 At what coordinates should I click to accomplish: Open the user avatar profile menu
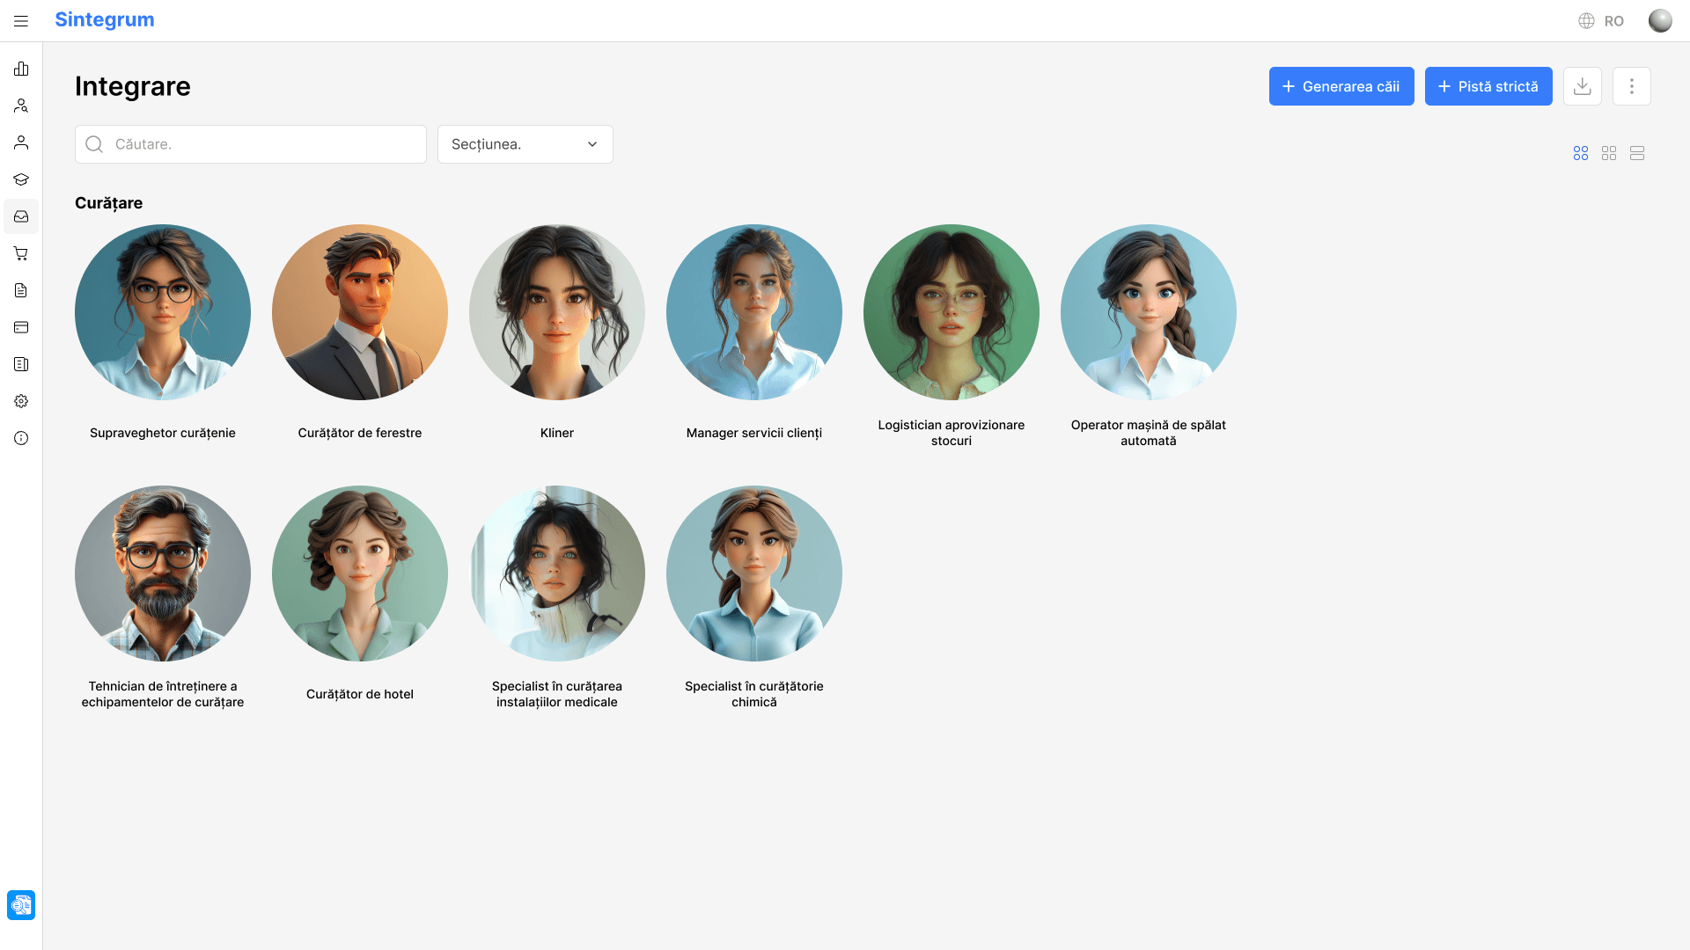1659,21
